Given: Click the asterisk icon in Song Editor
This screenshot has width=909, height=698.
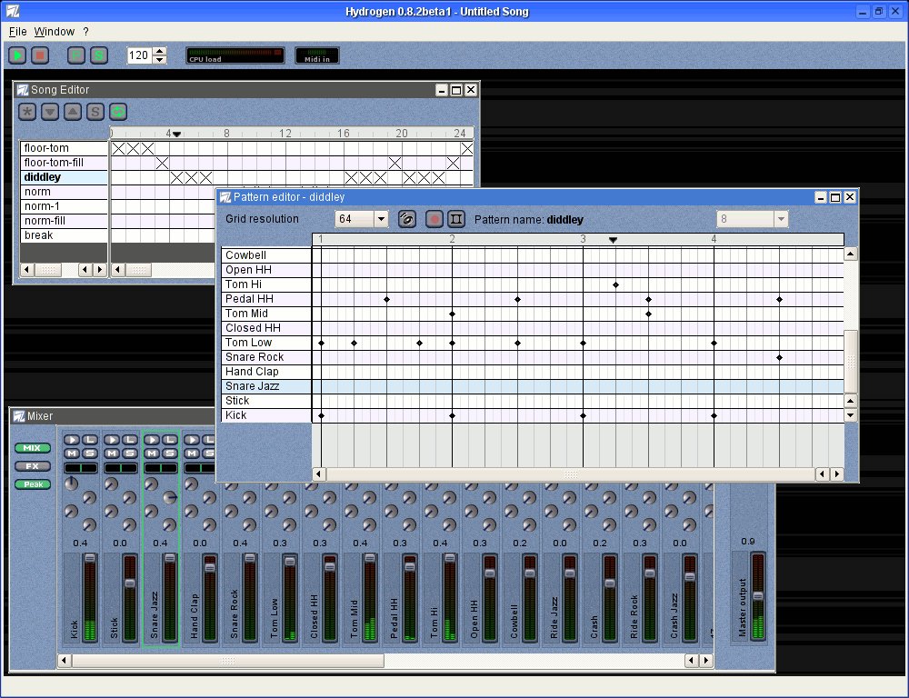Looking at the screenshot, I should pyautogui.click(x=27, y=112).
